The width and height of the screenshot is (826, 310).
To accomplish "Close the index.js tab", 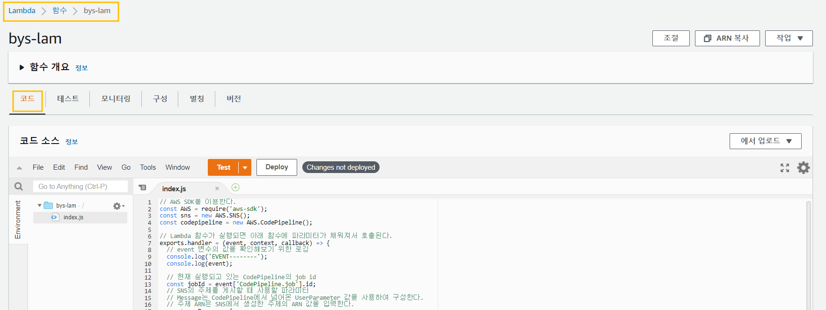I will [x=217, y=188].
